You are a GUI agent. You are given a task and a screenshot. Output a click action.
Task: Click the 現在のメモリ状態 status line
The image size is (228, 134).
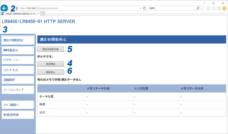coord(59,80)
